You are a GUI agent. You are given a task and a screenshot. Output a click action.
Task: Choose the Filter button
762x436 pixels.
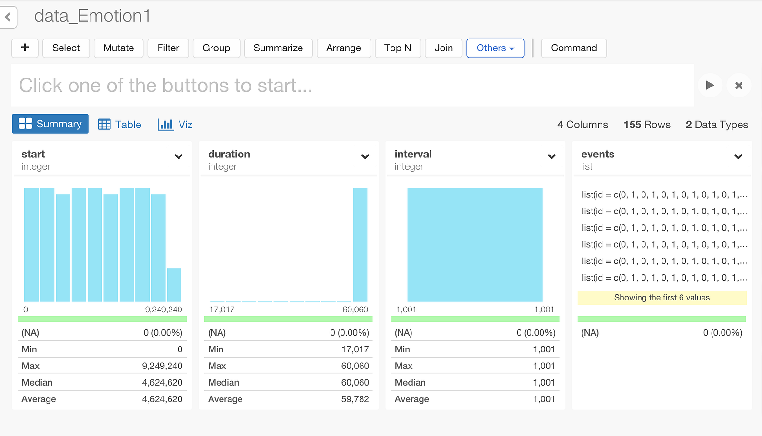point(168,48)
